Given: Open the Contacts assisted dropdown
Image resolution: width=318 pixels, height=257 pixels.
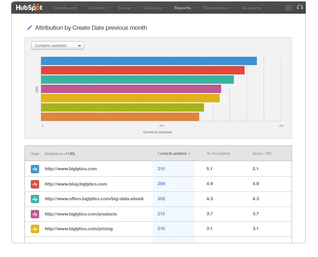Looking at the screenshot, I should click(x=58, y=46).
